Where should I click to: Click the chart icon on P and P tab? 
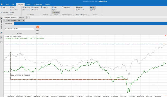coord(6,20)
